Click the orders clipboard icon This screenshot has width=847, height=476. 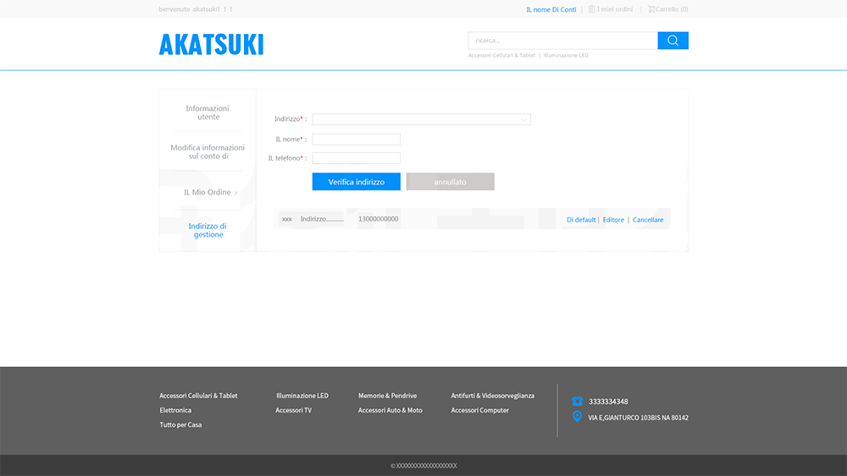(592, 9)
